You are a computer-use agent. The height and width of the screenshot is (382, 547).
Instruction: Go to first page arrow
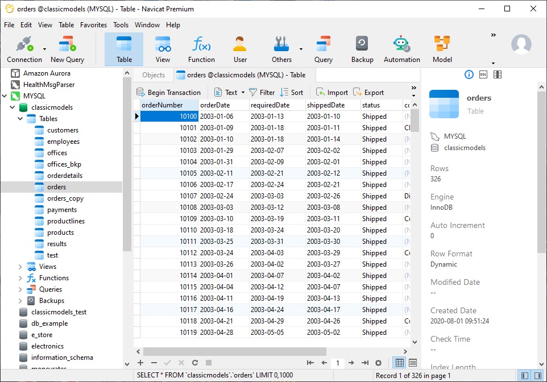[x=310, y=363]
